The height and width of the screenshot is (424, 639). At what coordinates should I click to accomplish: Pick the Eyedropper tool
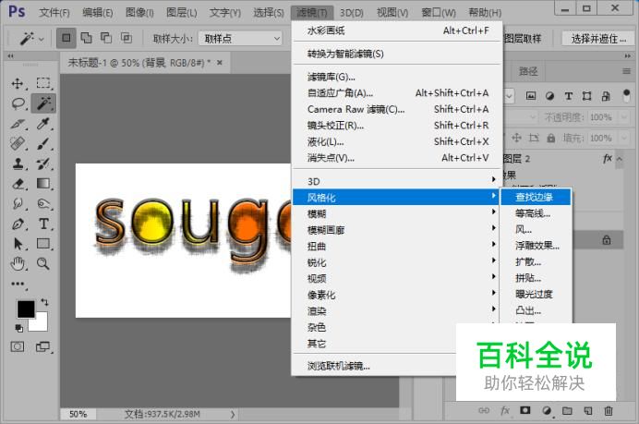[43, 124]
